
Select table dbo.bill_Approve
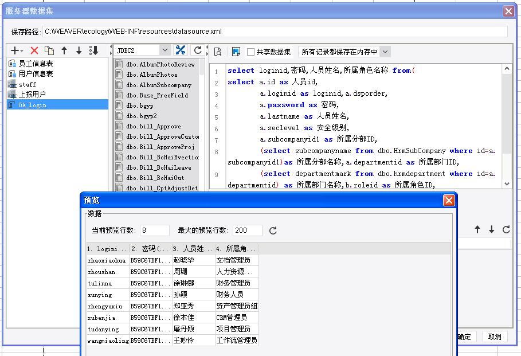coord(154,126)
